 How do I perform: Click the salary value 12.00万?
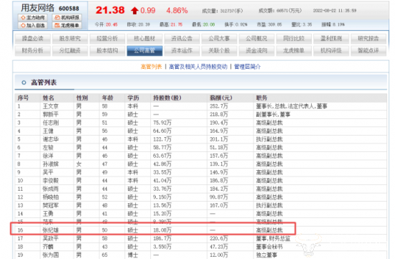(x=219, y=255)
